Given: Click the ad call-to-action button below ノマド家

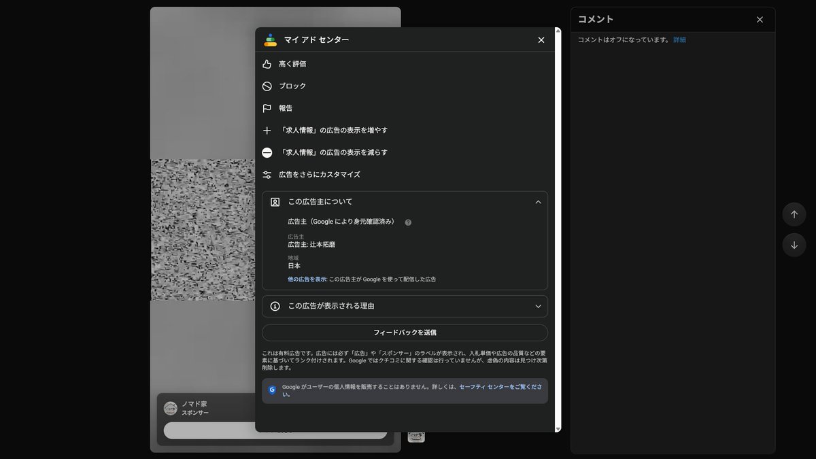Looking at the screenshot, I should pyautogui.click(x=275, y=430).
